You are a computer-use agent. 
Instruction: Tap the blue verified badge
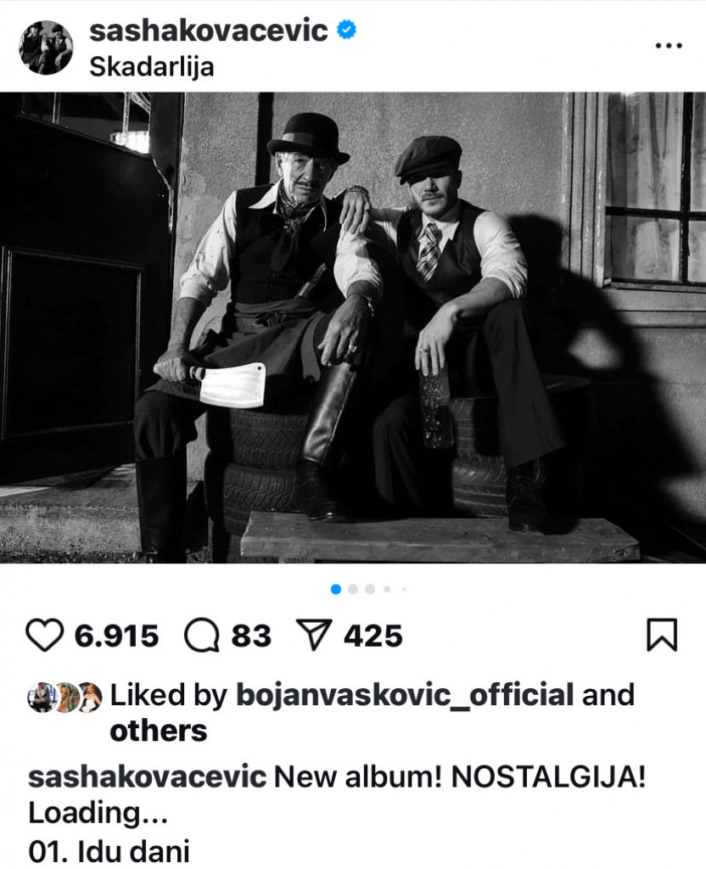pyautogui.click(x=347, y=30)
